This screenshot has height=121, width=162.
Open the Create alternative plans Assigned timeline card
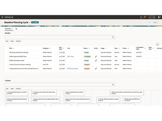point(108,100)
